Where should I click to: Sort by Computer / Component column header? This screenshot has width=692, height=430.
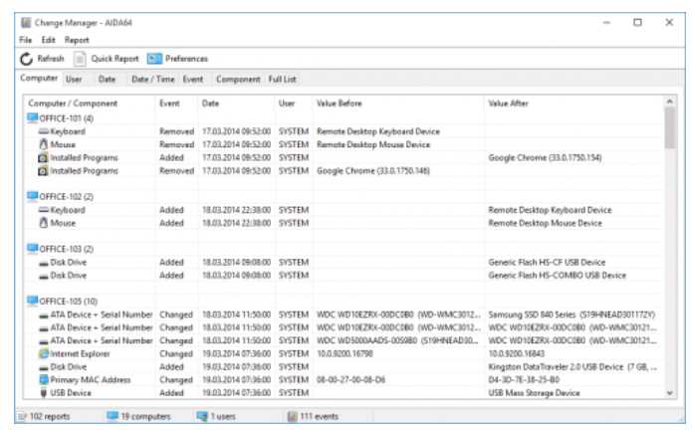click(x=90, y=104)
